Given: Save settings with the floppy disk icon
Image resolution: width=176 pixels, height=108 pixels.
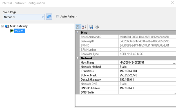Looking at the screenshot, I should (91, 27).
